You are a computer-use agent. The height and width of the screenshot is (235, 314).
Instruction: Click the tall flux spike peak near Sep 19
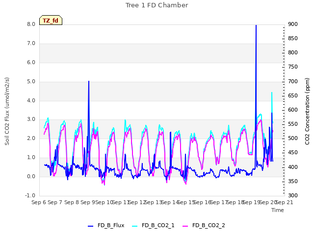click(256, 25)
